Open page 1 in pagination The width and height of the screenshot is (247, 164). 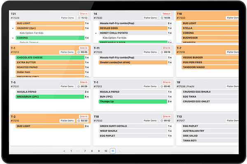point(71,151)
